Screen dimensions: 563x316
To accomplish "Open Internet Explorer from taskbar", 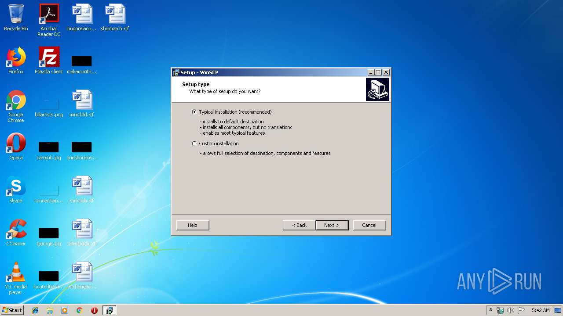I will click(35, 310).
